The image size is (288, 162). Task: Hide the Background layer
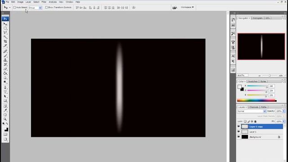point(238,137)
